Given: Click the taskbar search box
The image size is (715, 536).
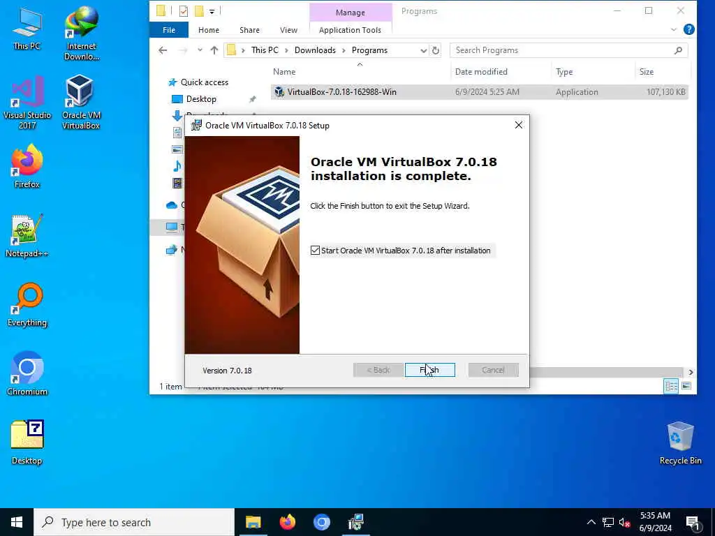Looking at the screenshot, I should pos(134,522).
